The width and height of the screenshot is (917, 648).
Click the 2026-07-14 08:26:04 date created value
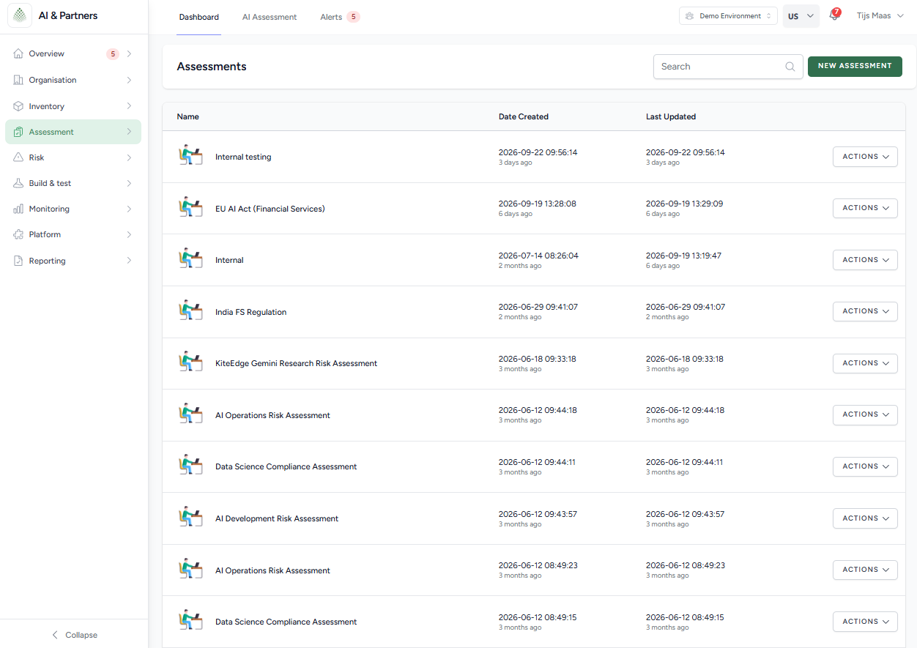point(538,256)
